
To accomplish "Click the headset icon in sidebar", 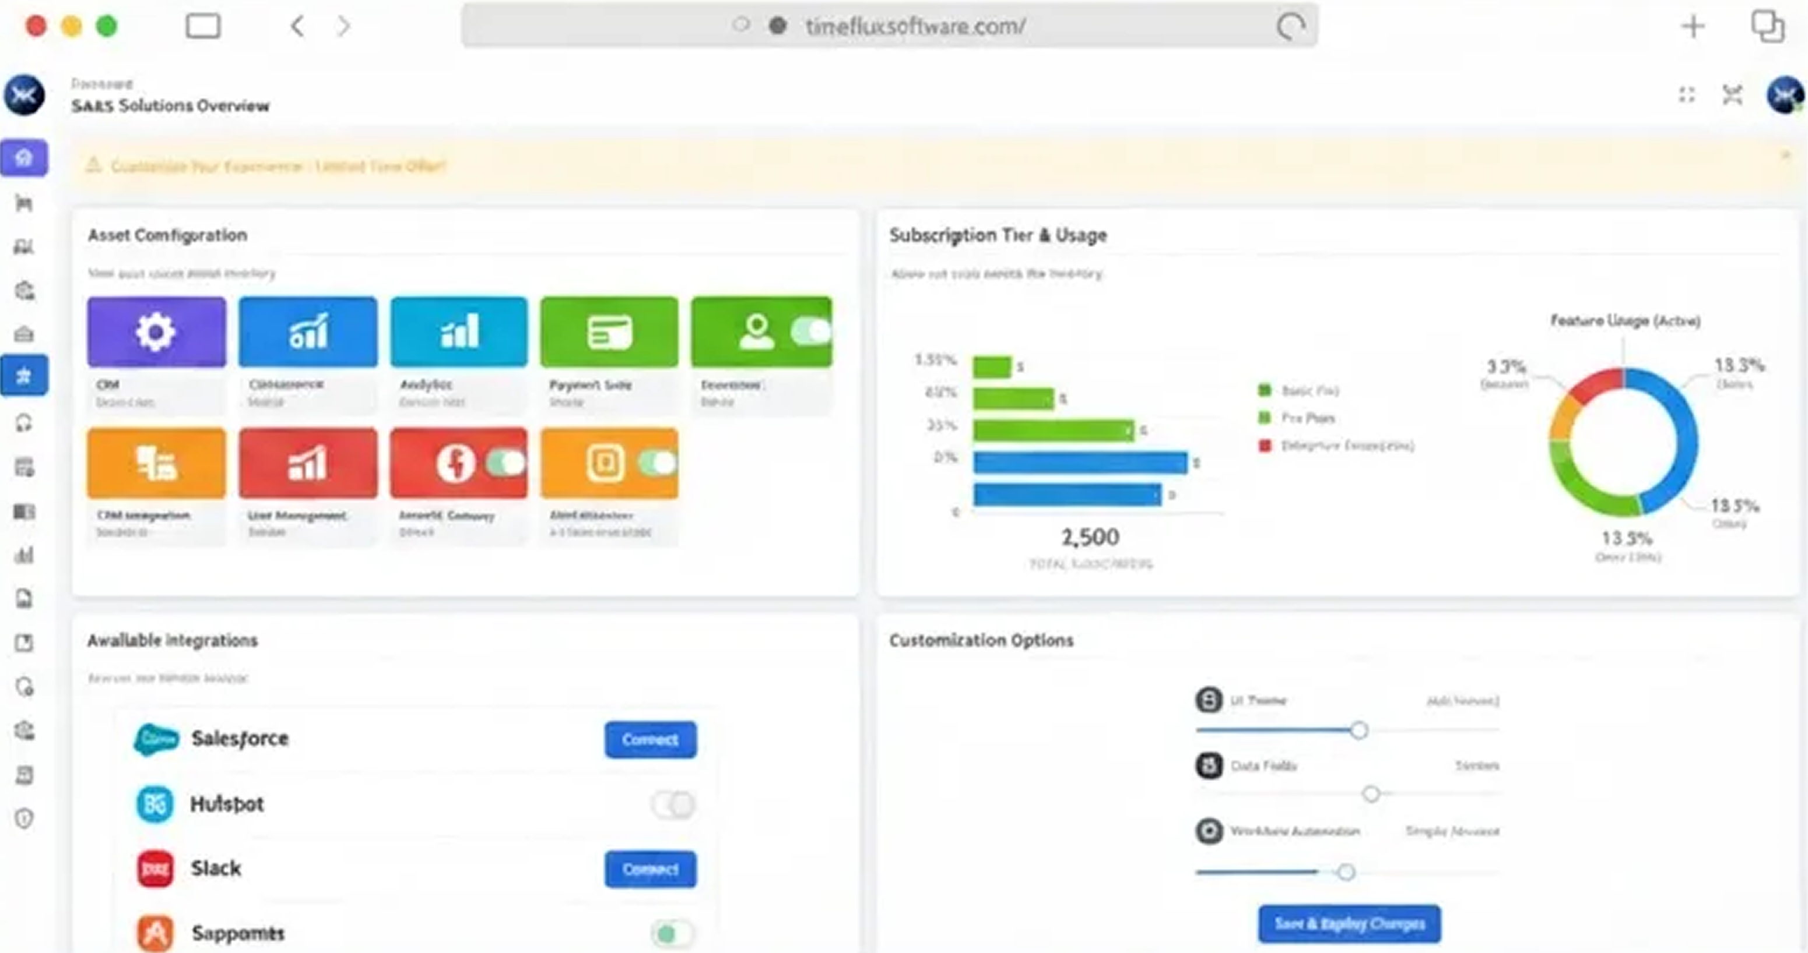I will click(24, 423).
